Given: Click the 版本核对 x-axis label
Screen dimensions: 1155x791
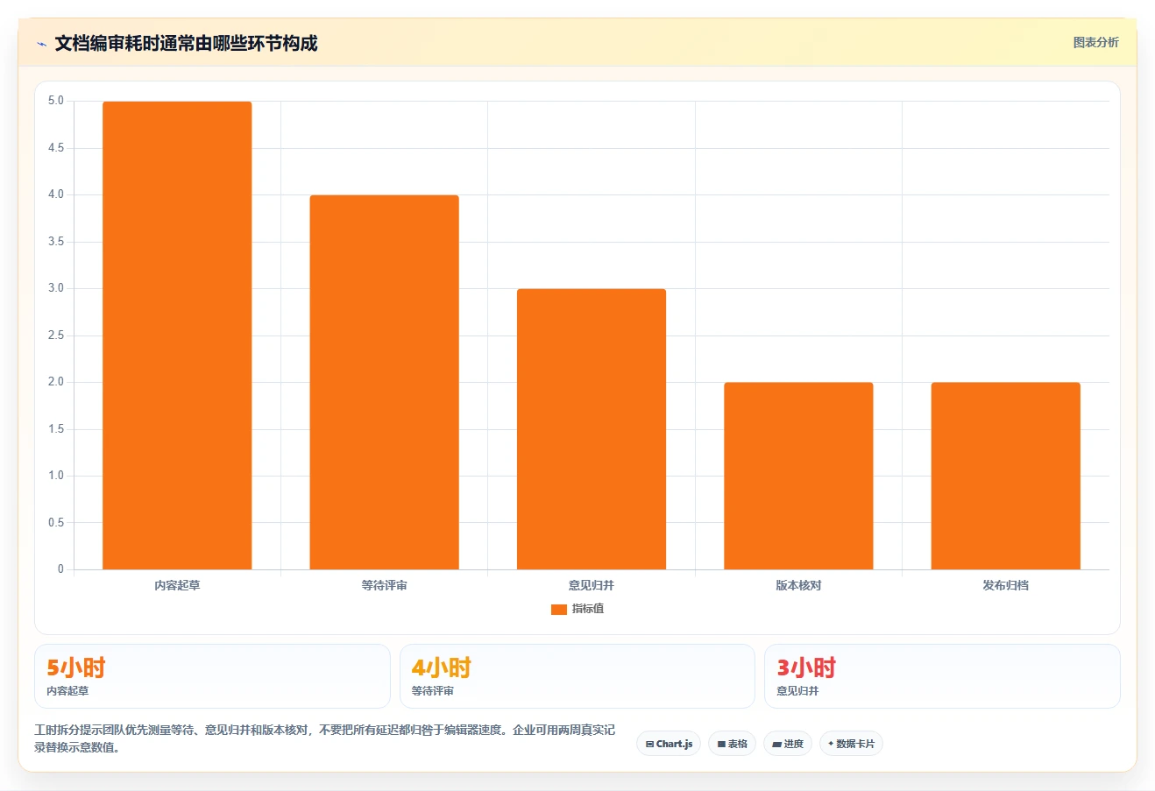Looking at the screenshot, I should point(798,585).
